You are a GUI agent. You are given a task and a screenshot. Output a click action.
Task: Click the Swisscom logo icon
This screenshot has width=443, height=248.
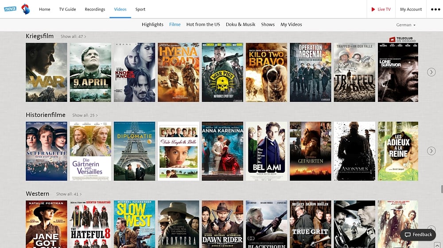(25, 9)
